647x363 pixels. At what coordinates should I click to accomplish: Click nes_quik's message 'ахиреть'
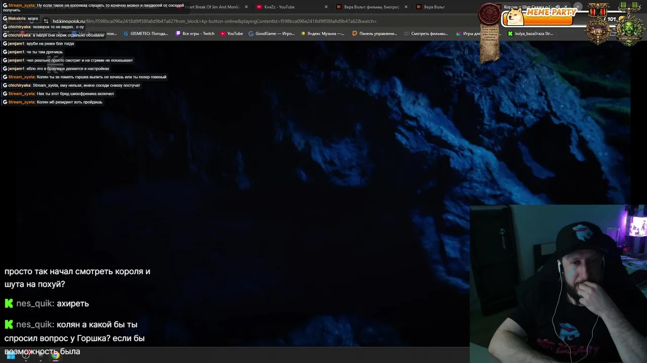(47, 304)
